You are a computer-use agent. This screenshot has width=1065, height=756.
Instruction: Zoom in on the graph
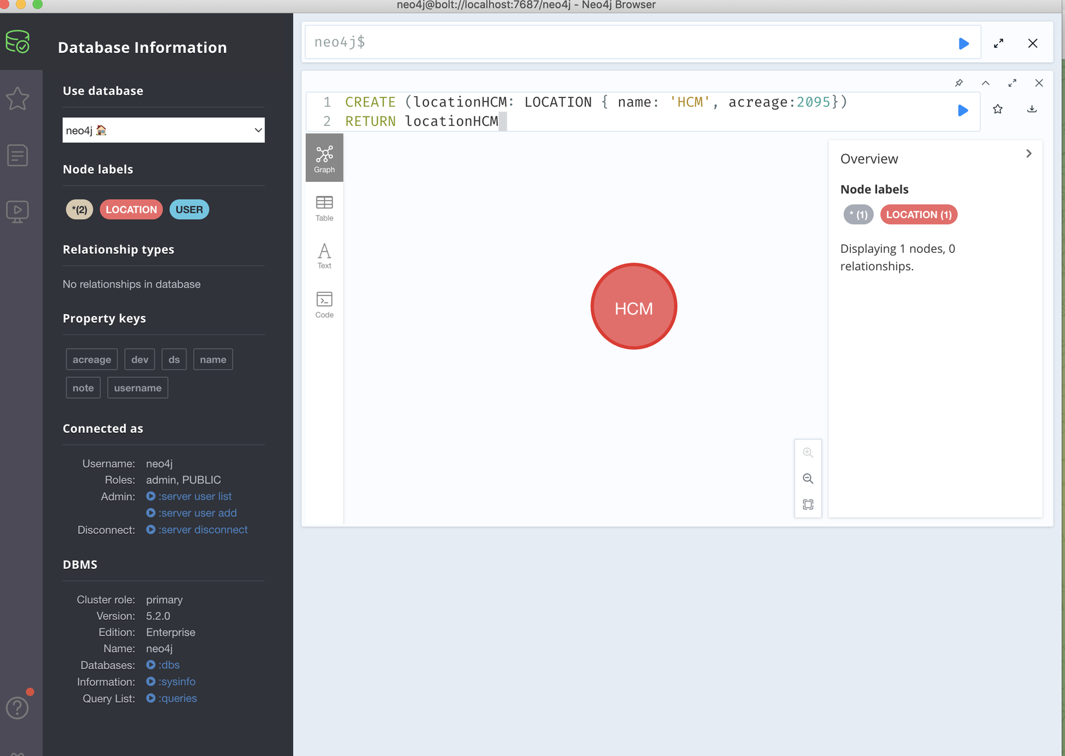tap(808, 453)
